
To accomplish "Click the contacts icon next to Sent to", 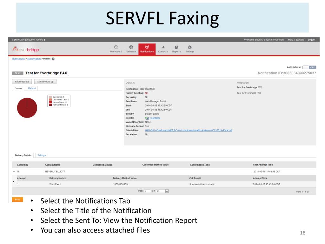I will point(147,118).
